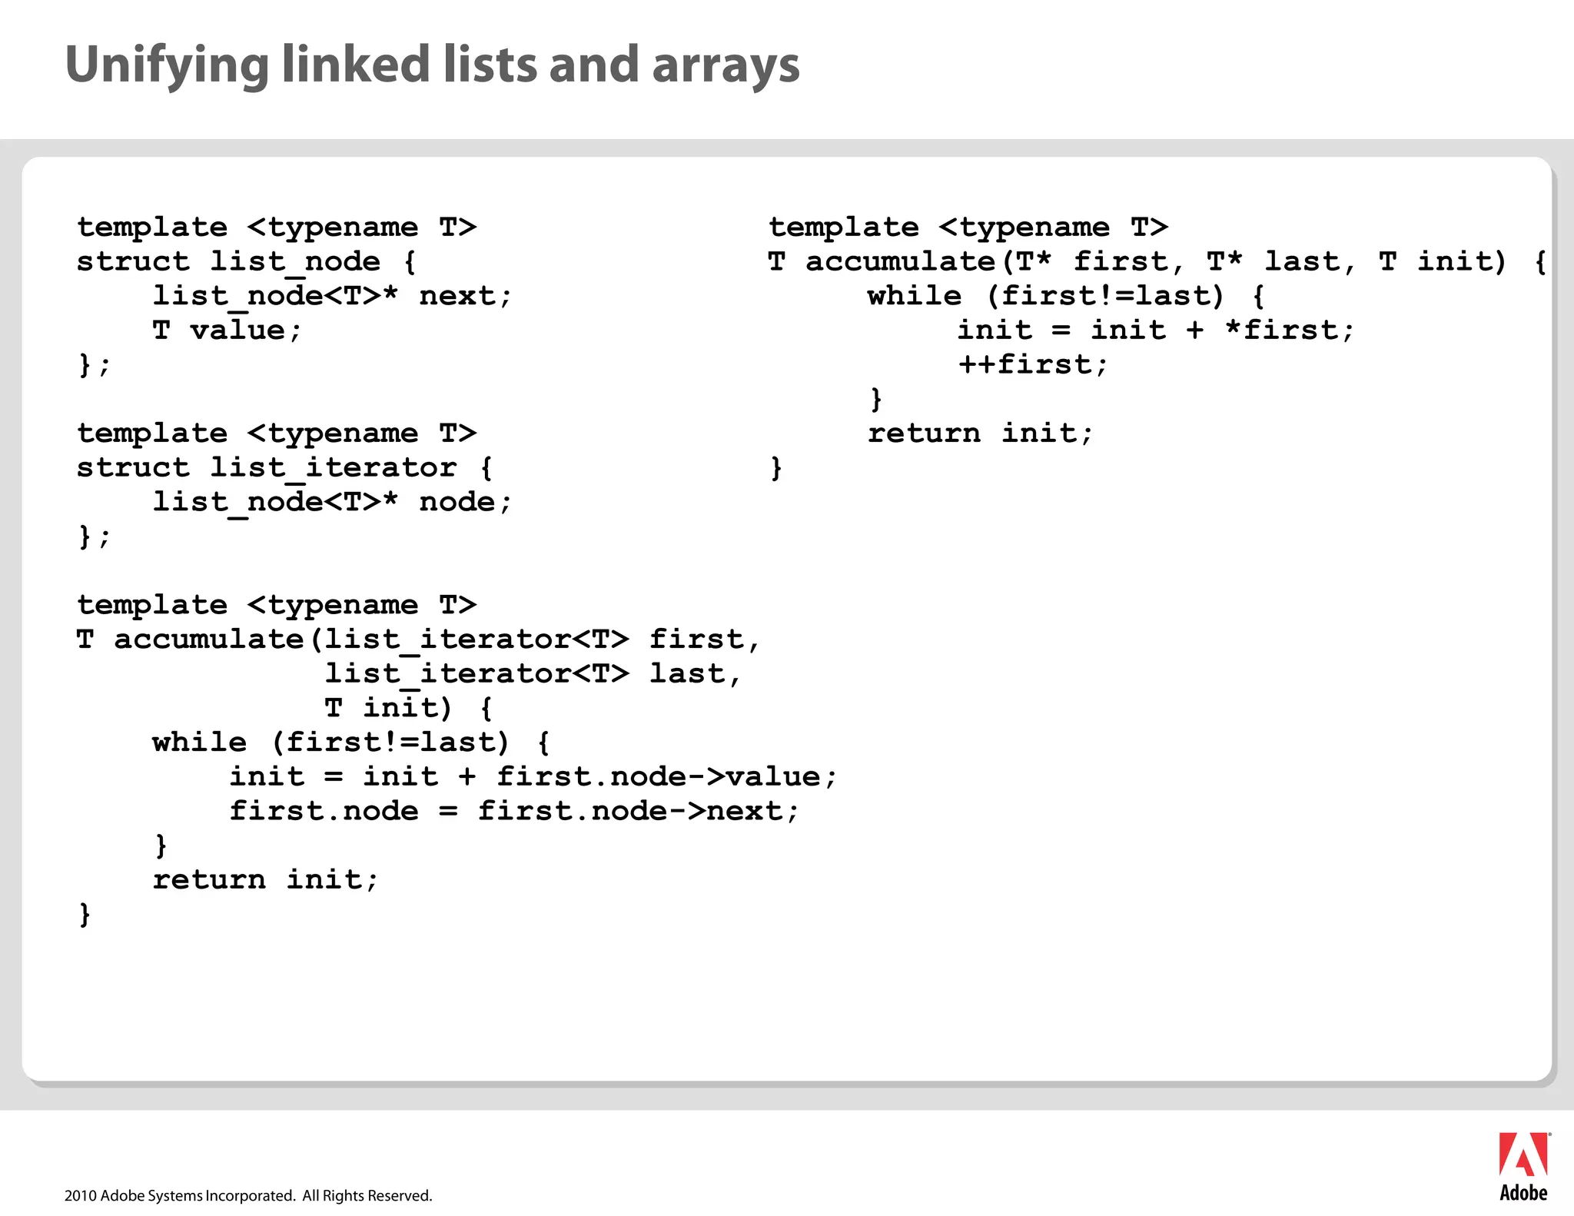Click the line '++first;'
The width and height of the screenshot is (1574, 1216).
[x=1033, y=365]
